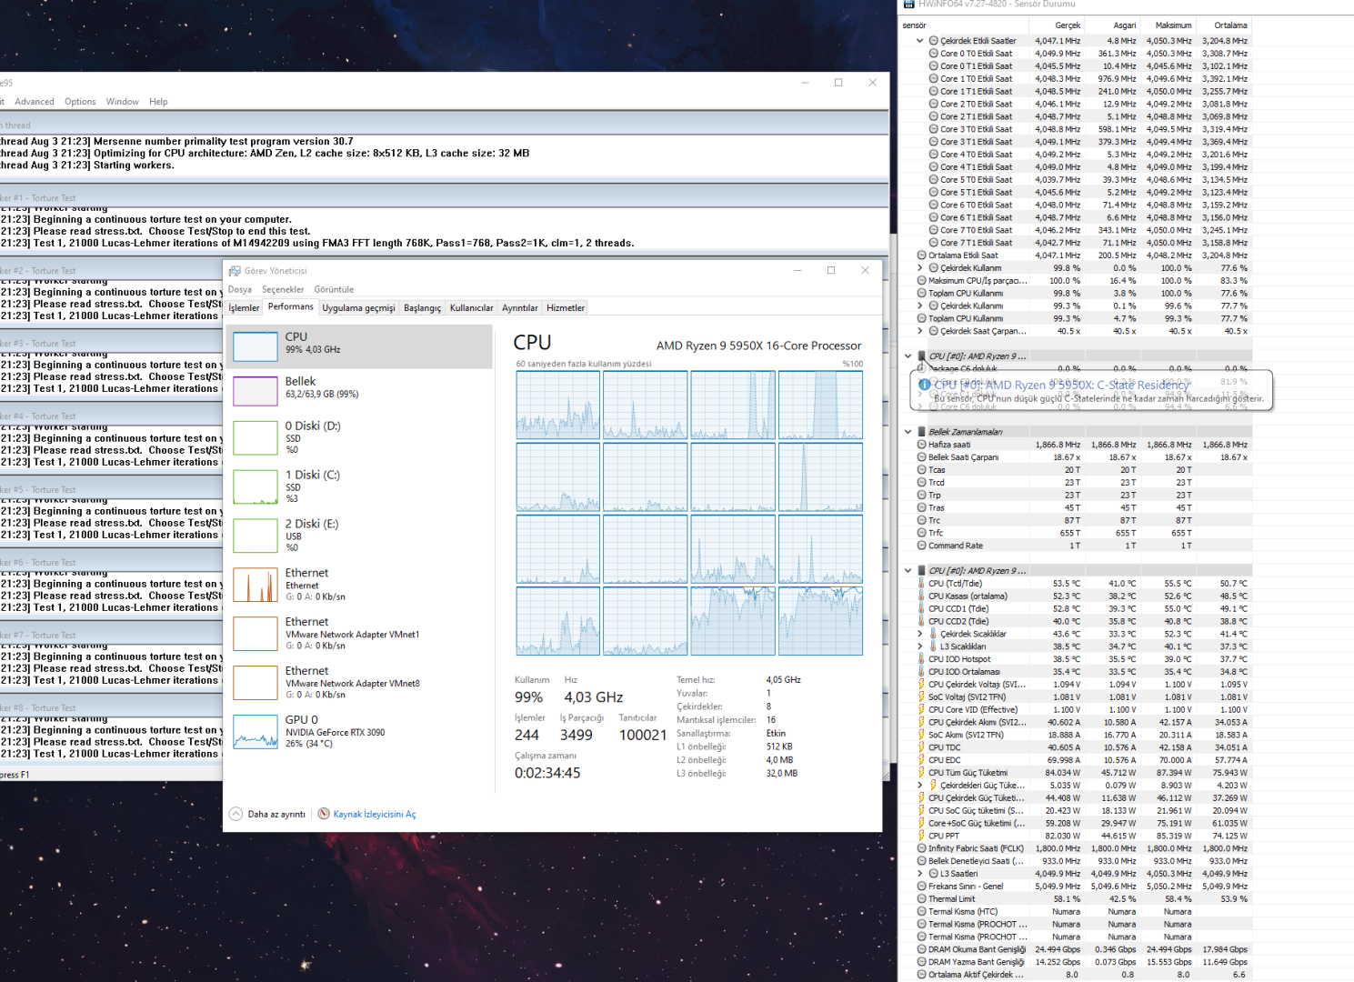The width and height of the screenshot is (1354, 982).
Task: Click the clock icon next to Hafıza saati
Action: click(921, 445)
